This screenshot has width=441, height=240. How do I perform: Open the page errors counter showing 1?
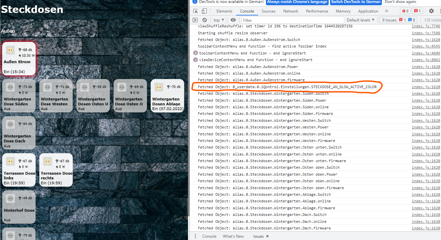pos(417,11)
